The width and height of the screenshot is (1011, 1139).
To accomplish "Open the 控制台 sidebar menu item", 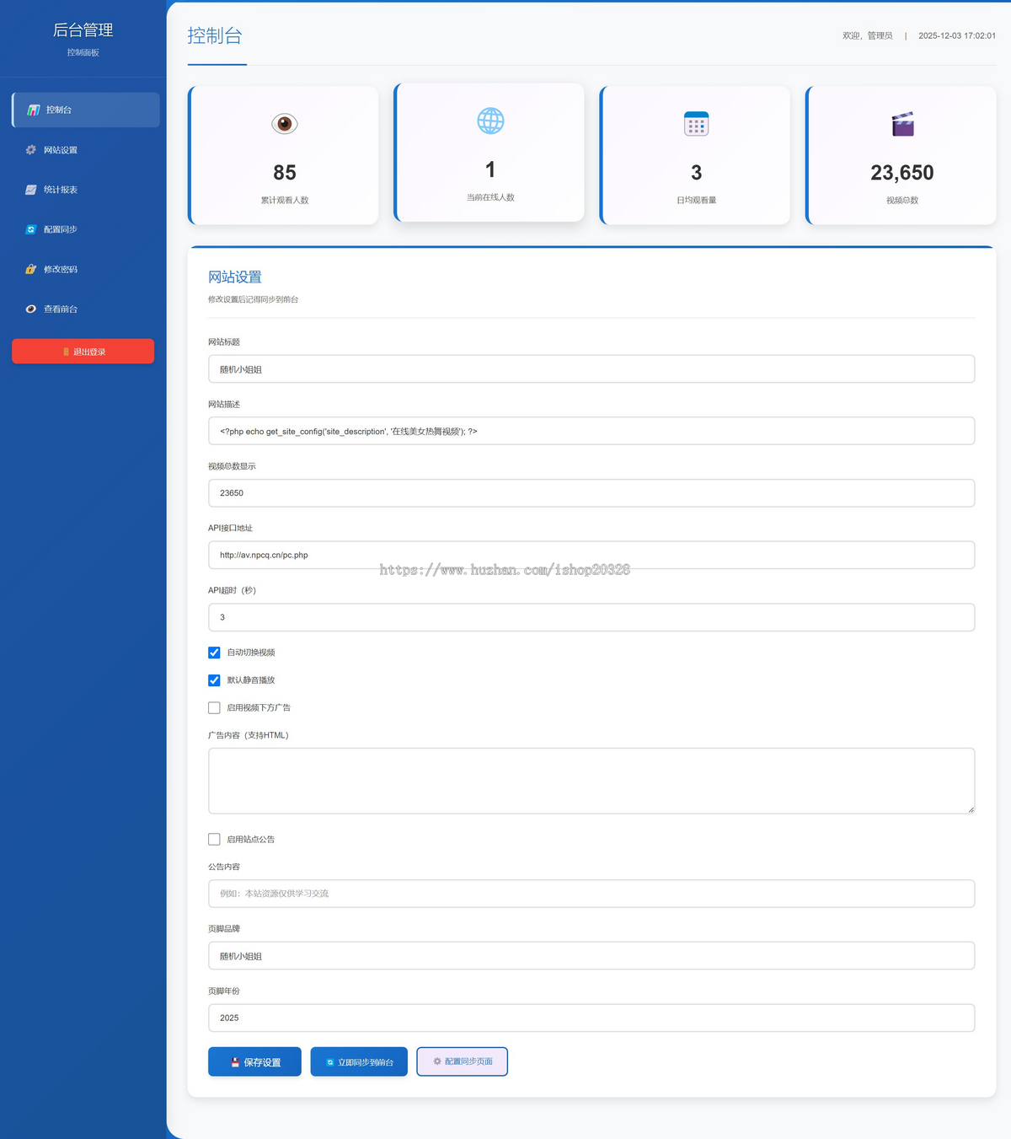I will pyautogui.click(x=86, y=110).
